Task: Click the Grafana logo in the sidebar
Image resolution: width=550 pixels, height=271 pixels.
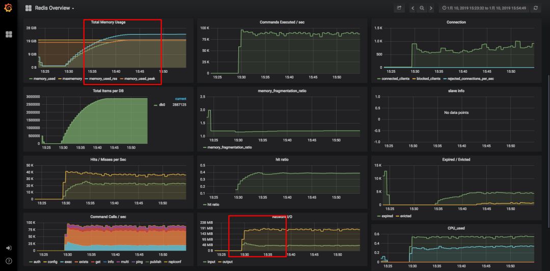Action: [x=9, y=8]
